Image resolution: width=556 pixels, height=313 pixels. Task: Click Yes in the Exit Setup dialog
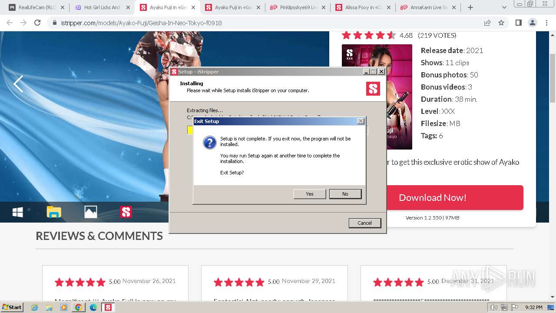coord(310,194)
